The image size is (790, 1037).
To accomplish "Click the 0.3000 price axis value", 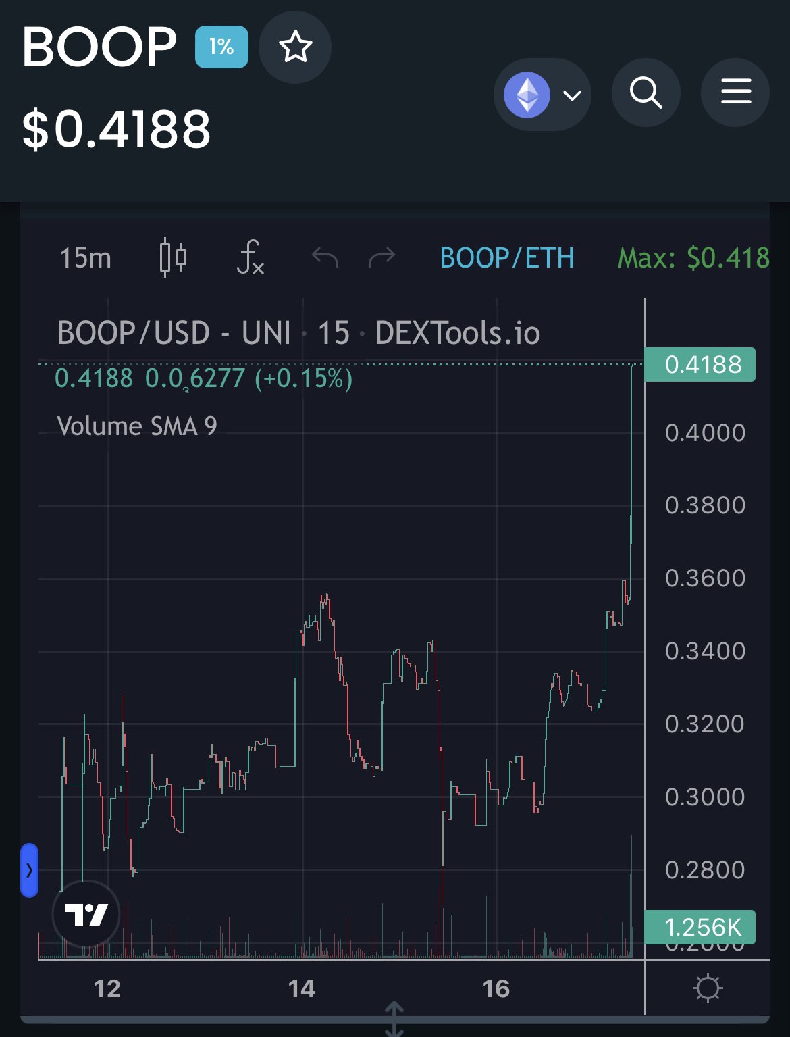I will tap(705, 797).
